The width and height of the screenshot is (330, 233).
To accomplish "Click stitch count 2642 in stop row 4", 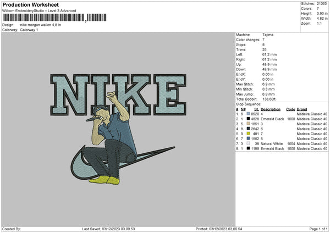I will pyautogui.click(x=255, y=129).
